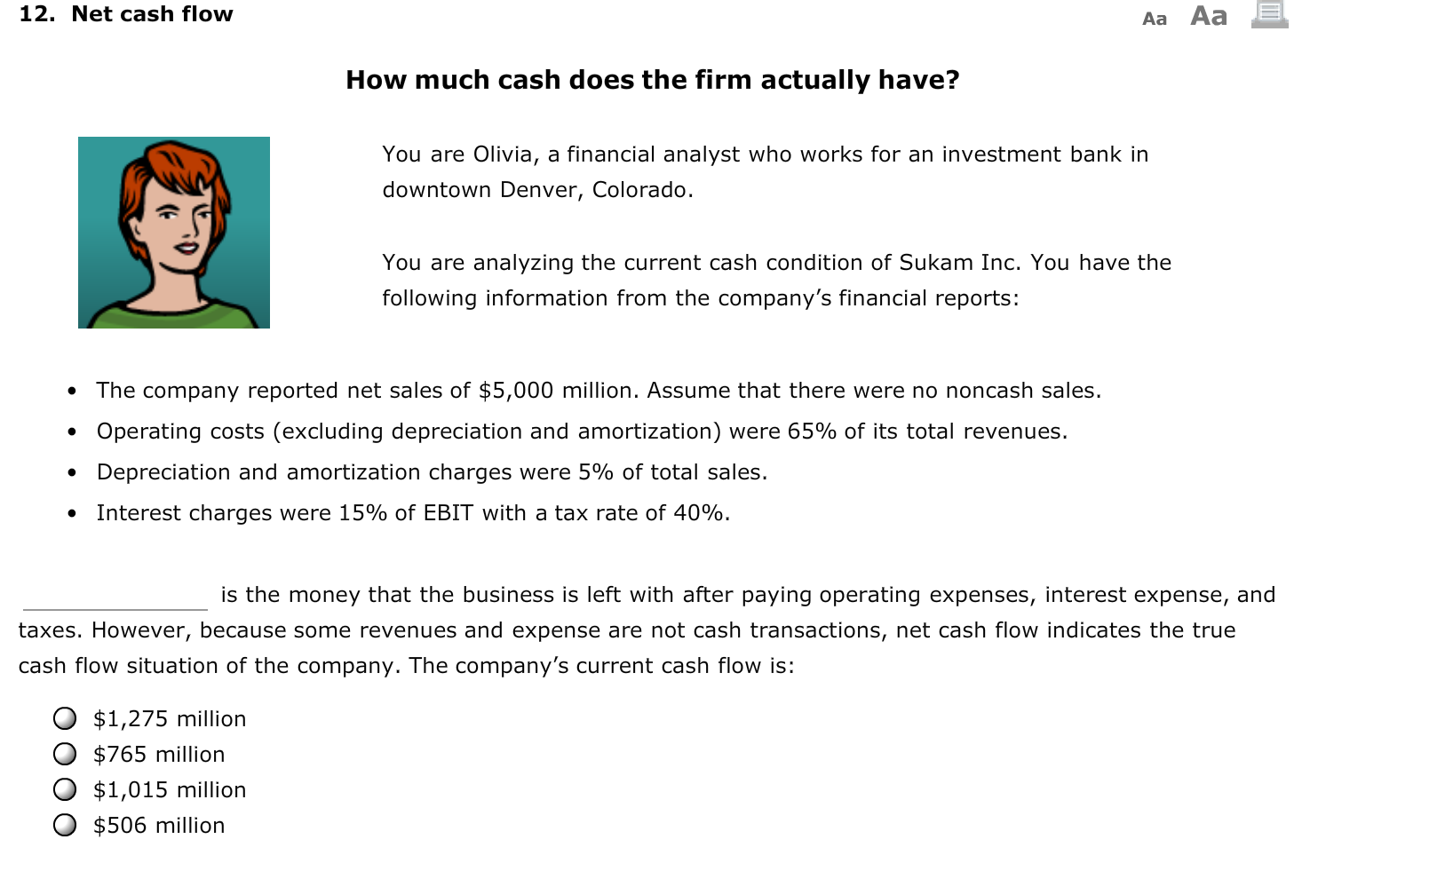Select the $1,015 million answer option
Viewport: 1437px width, 879px height.
(170, 789)
